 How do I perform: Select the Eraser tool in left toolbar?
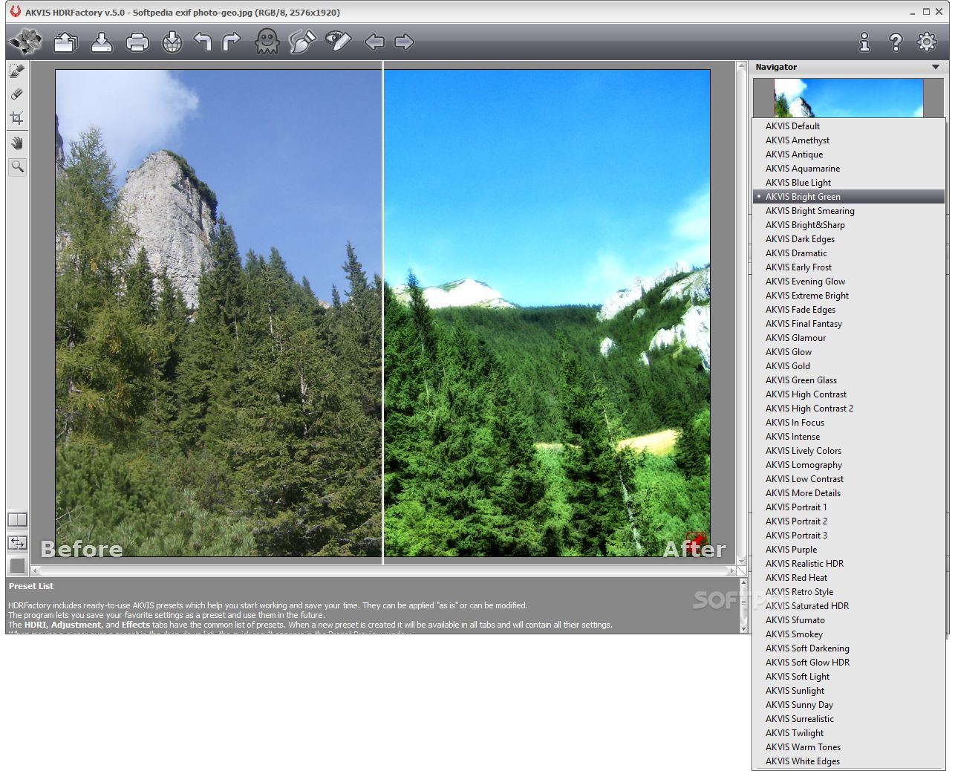tap(17, 94)
